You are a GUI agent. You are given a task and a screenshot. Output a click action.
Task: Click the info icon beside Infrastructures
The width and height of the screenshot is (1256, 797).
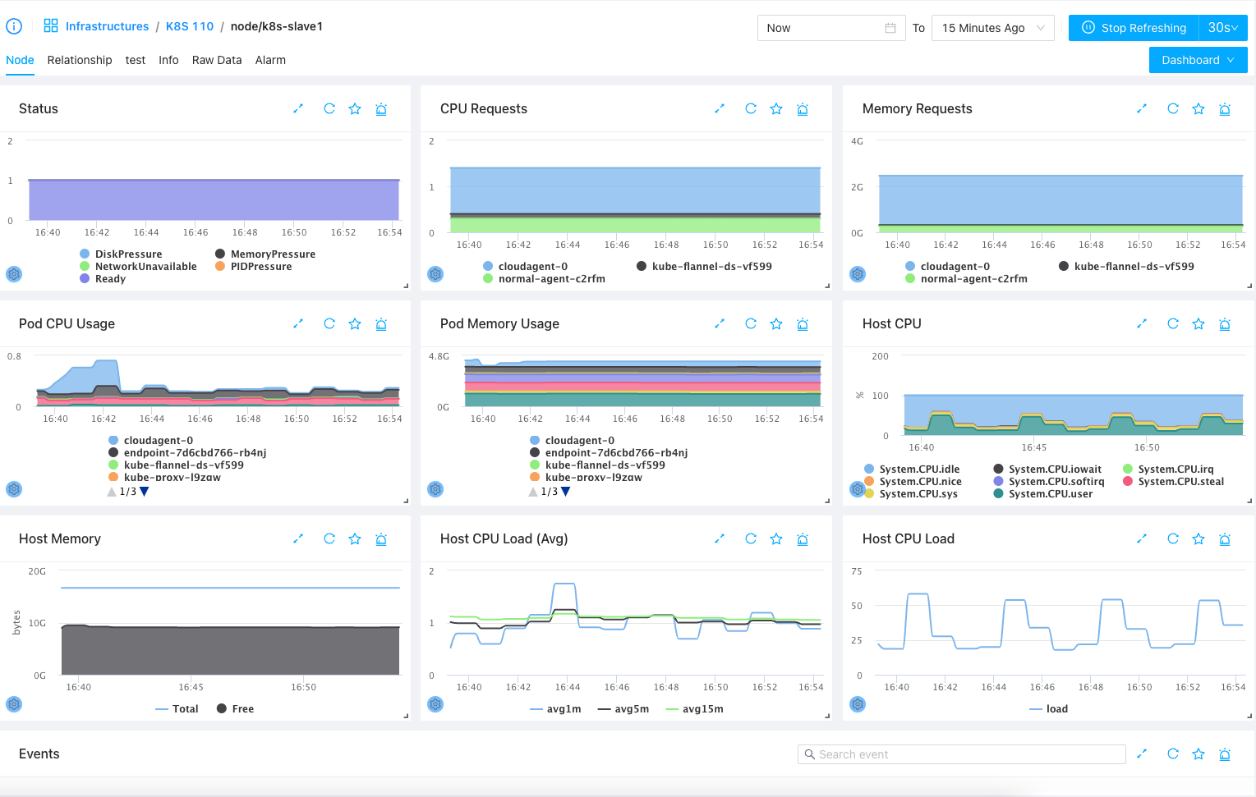click(14, 26)
